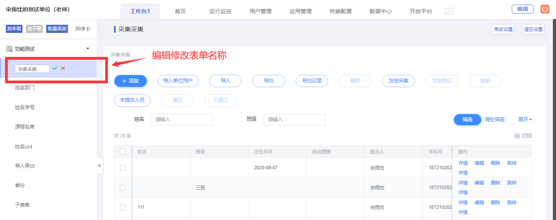556x220 pixels.
Task: Click the 排序 sort icon
Action: [x=88, y=29]
